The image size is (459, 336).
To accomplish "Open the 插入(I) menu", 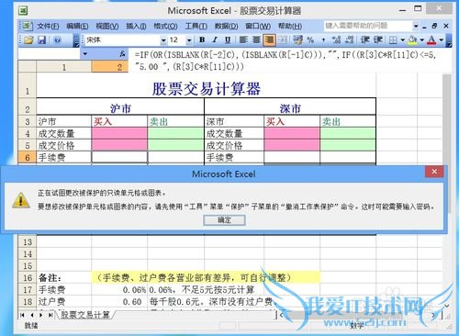I will [136, 26].
